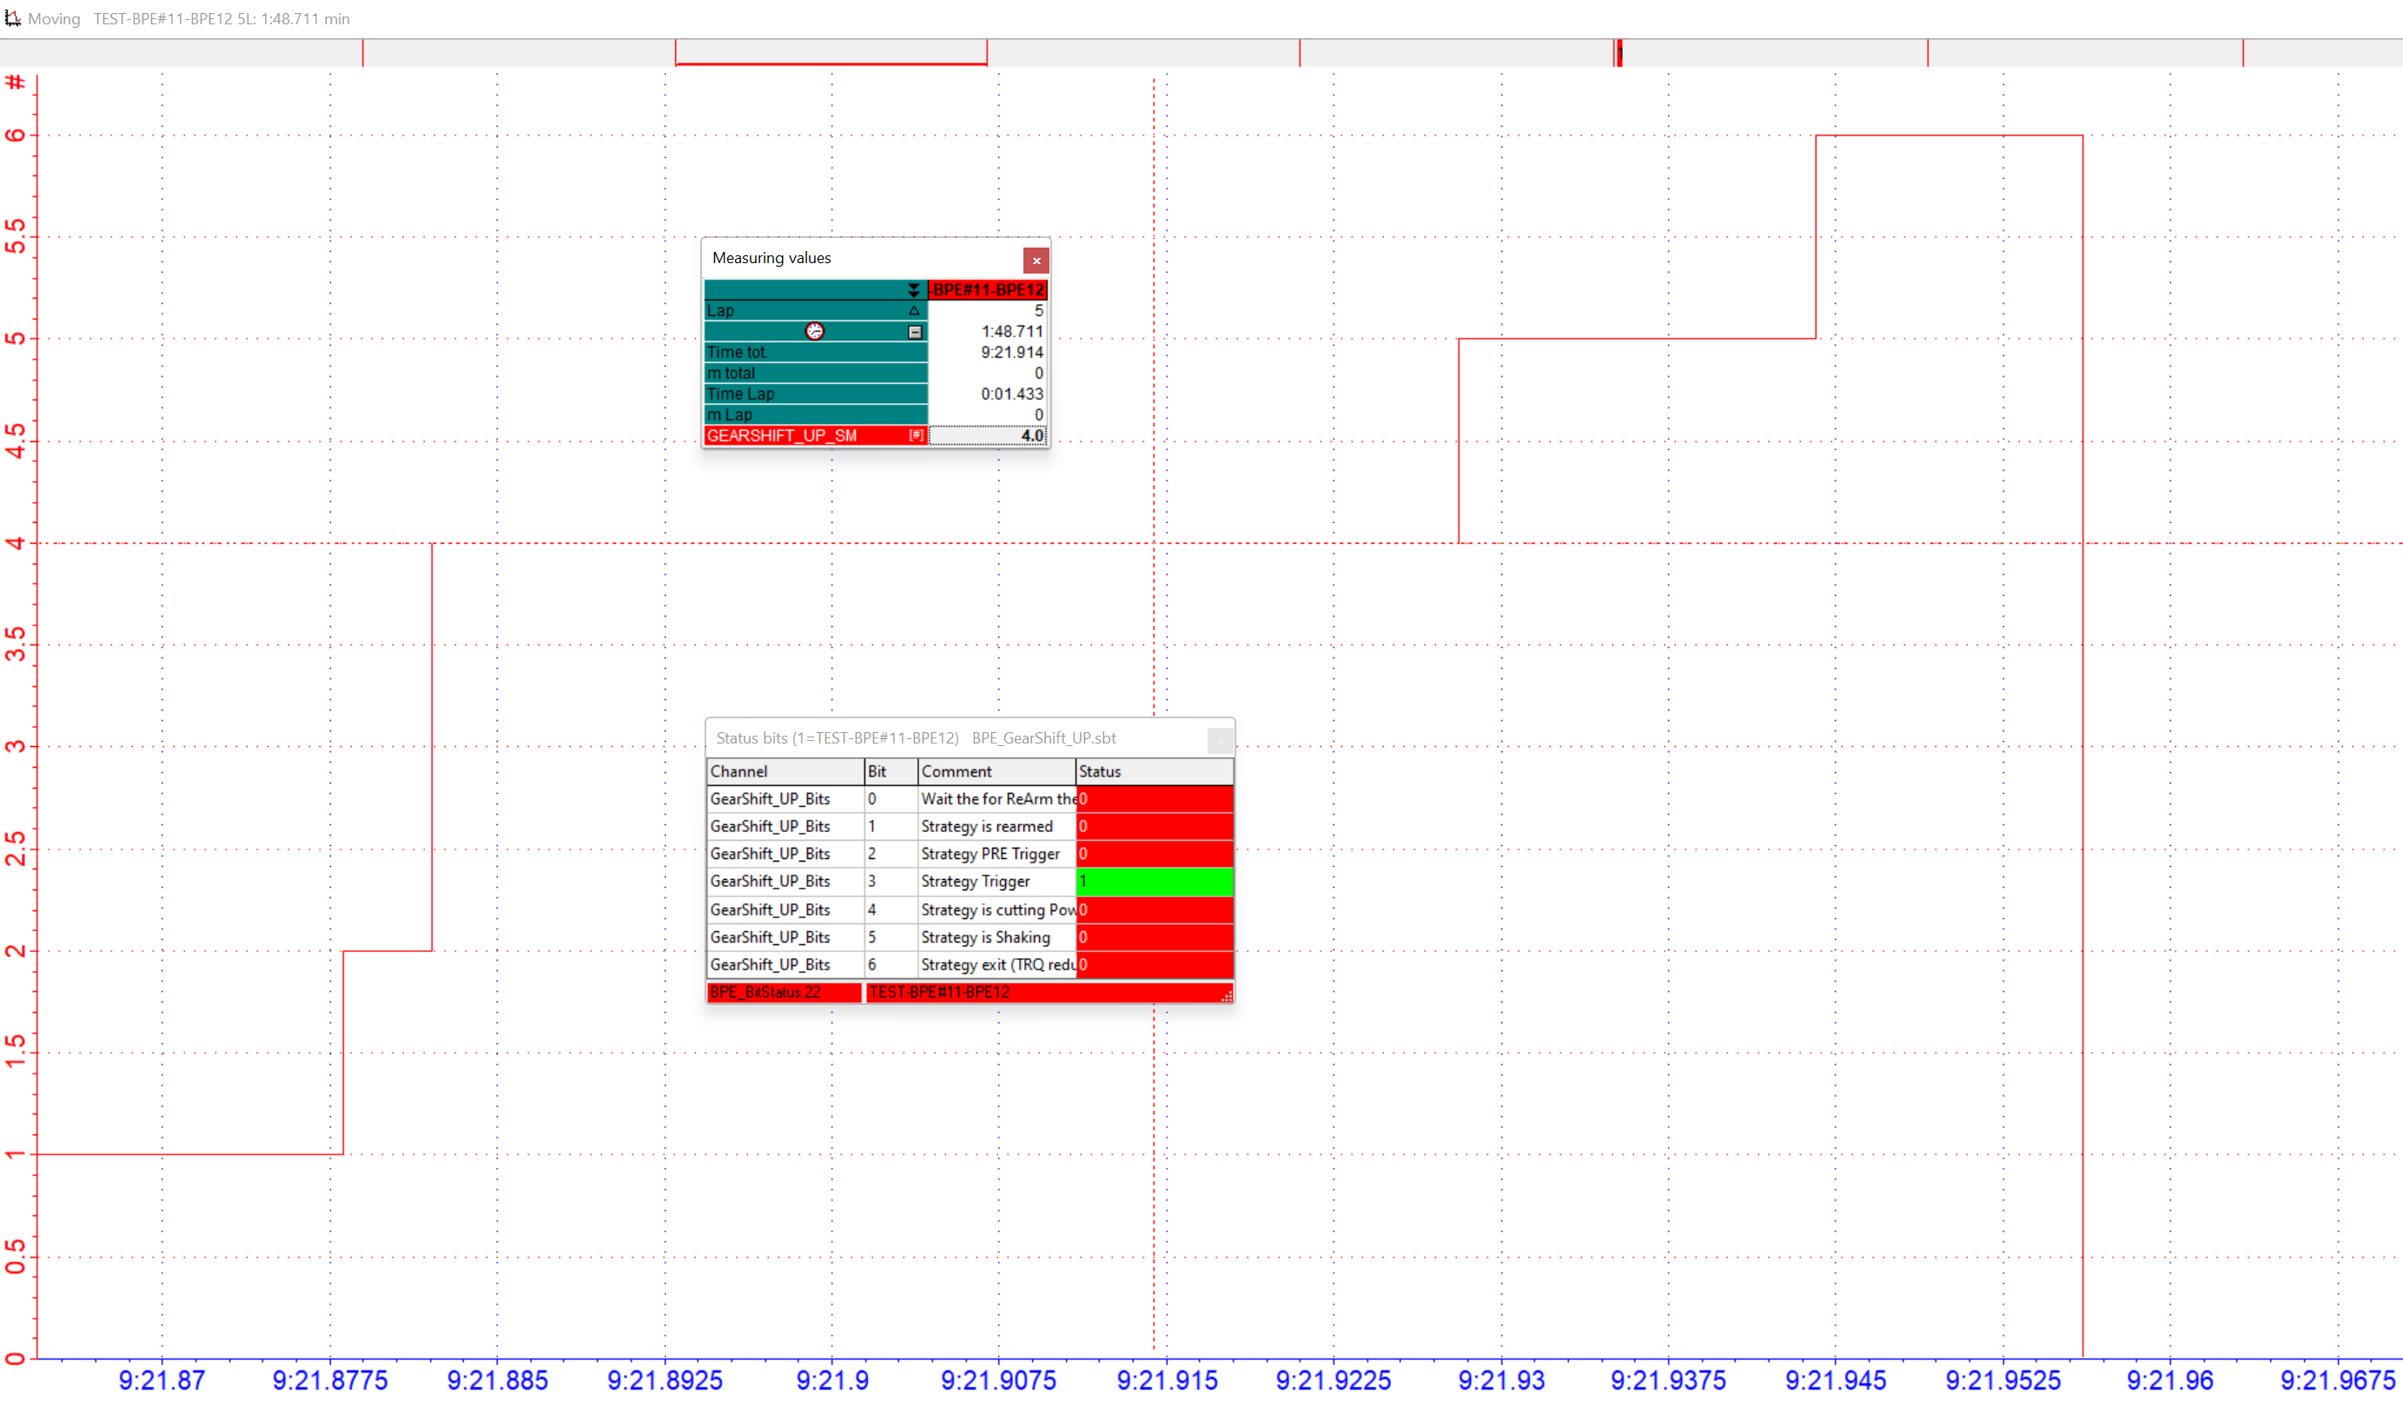The height and width of the screenshot is (1401, 2403).
Task: Close the Status bits window
Action: click(x=1220, y=739)
